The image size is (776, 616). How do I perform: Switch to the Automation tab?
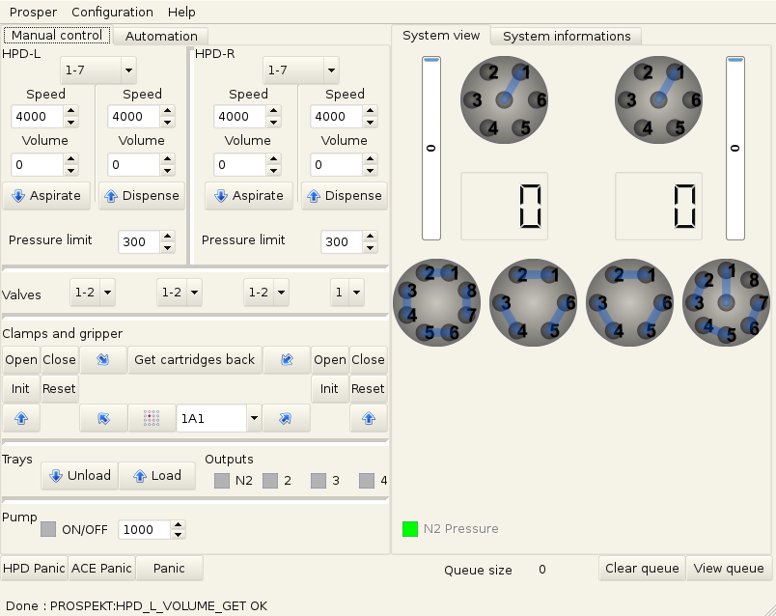[160, 36]
